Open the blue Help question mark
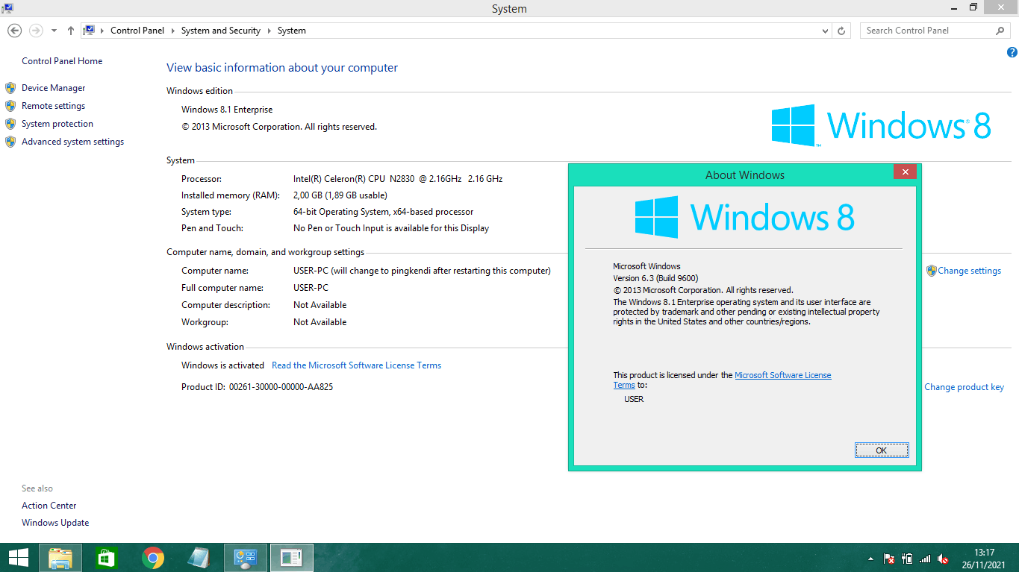Screen dimensions: 1019x572 pos(1012,52)
